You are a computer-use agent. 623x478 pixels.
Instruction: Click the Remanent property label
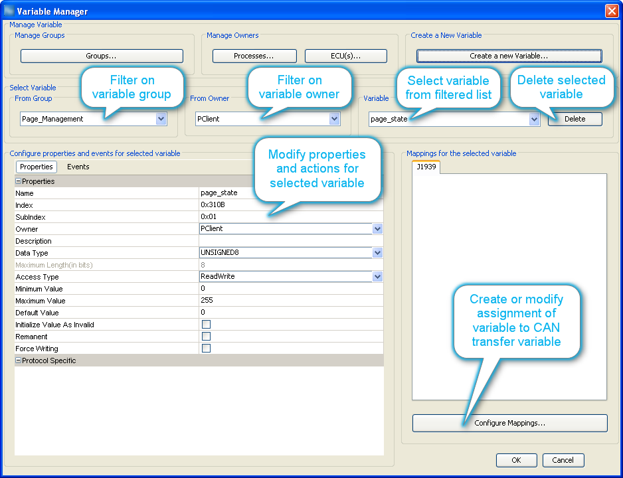point(31,337)
